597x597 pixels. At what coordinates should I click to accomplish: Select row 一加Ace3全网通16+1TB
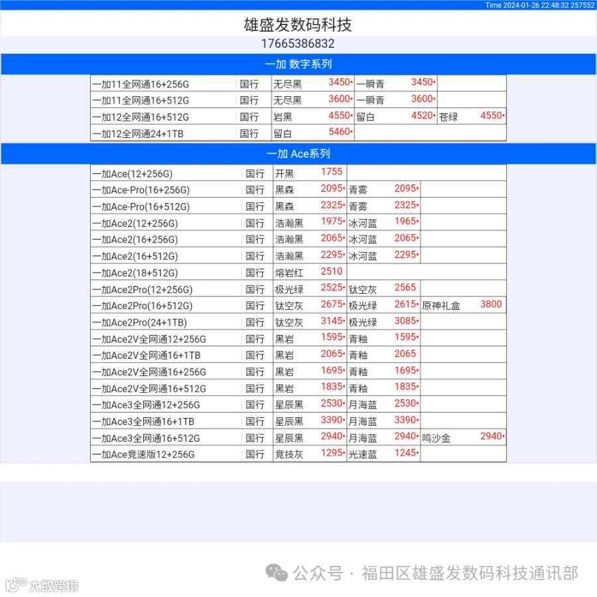[298, 421]
